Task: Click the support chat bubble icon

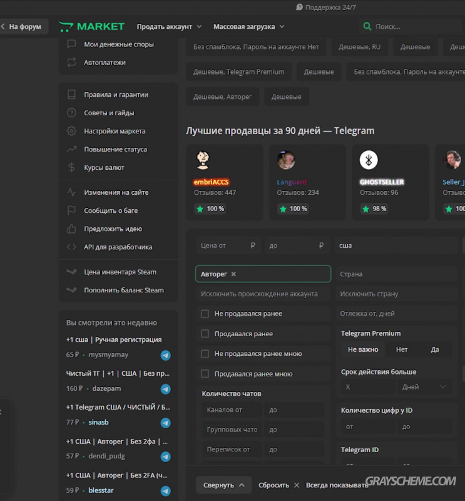Action: click(x=299, y=8)
